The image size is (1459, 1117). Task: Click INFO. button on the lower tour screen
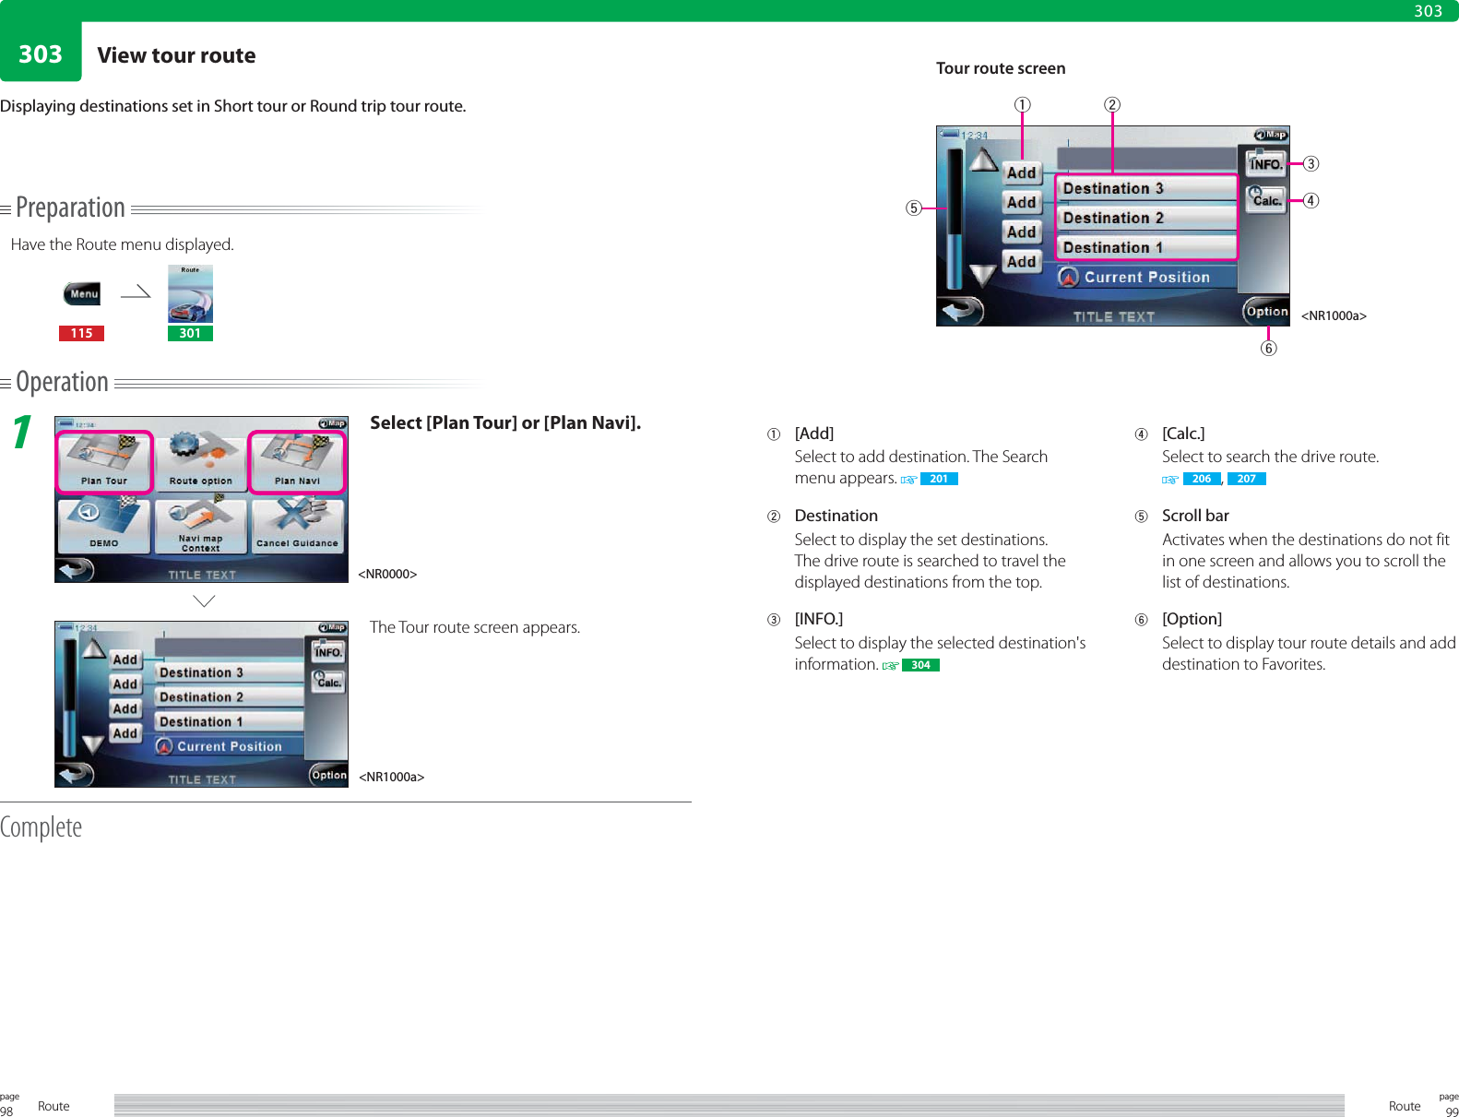point(328,652)
